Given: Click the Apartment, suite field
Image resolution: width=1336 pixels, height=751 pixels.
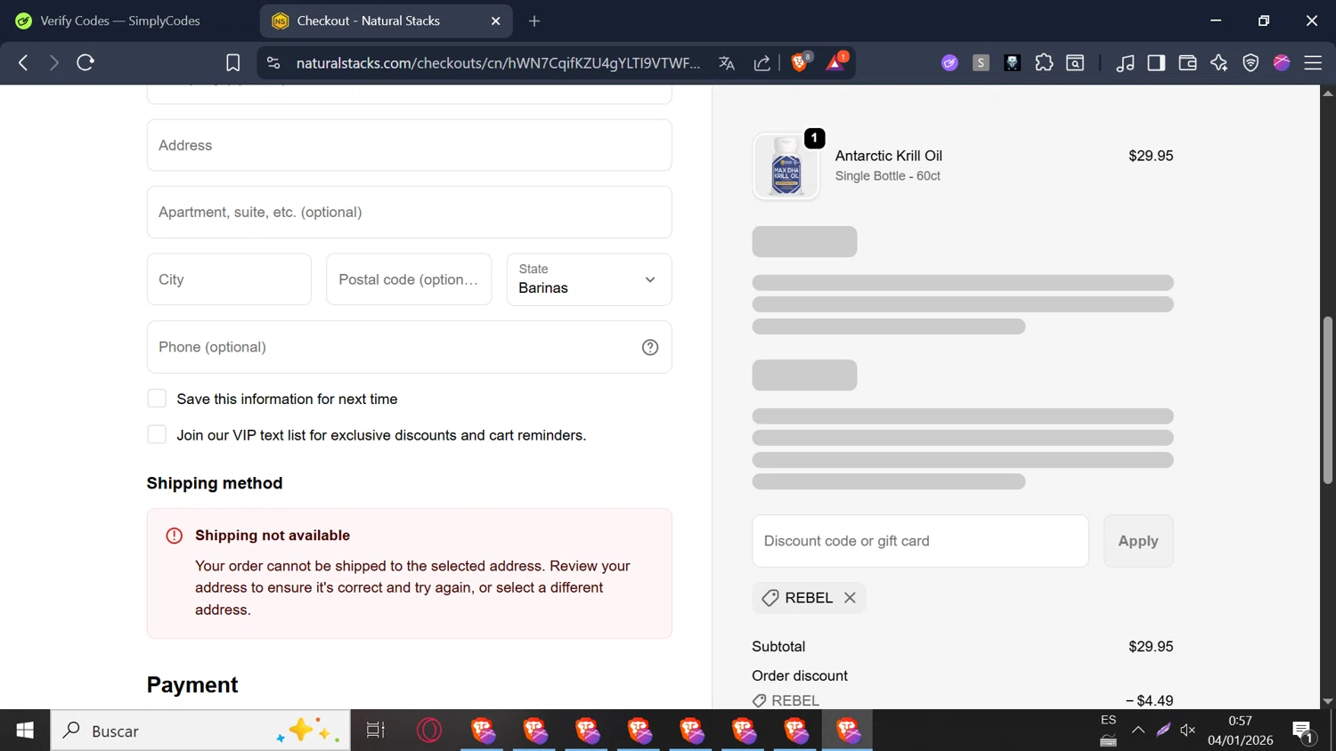Looking at the screenshot, I should coord(409,212).
